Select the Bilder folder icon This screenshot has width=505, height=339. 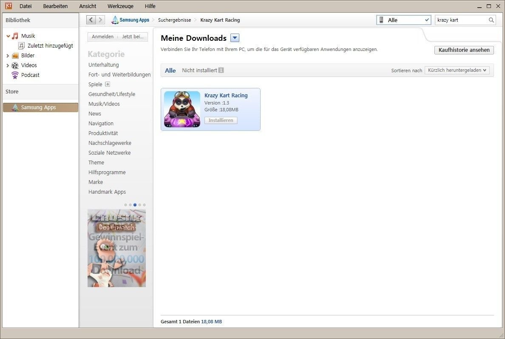[15, 56]
